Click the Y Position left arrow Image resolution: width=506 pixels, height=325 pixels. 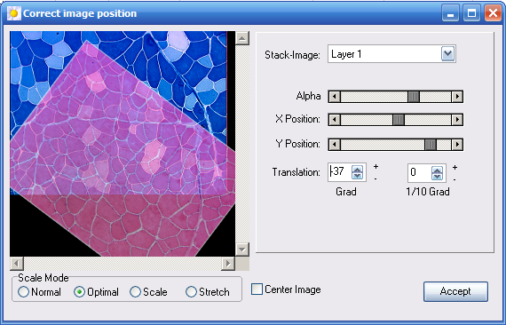click(x=335, y=145)
